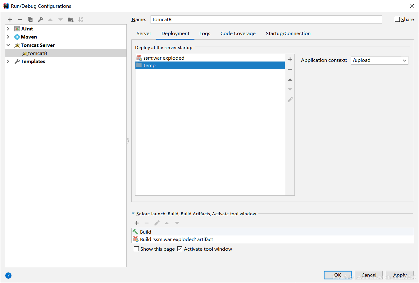Move before launch task down
Viewport: 419px width, 283px height.
[177, 223]
